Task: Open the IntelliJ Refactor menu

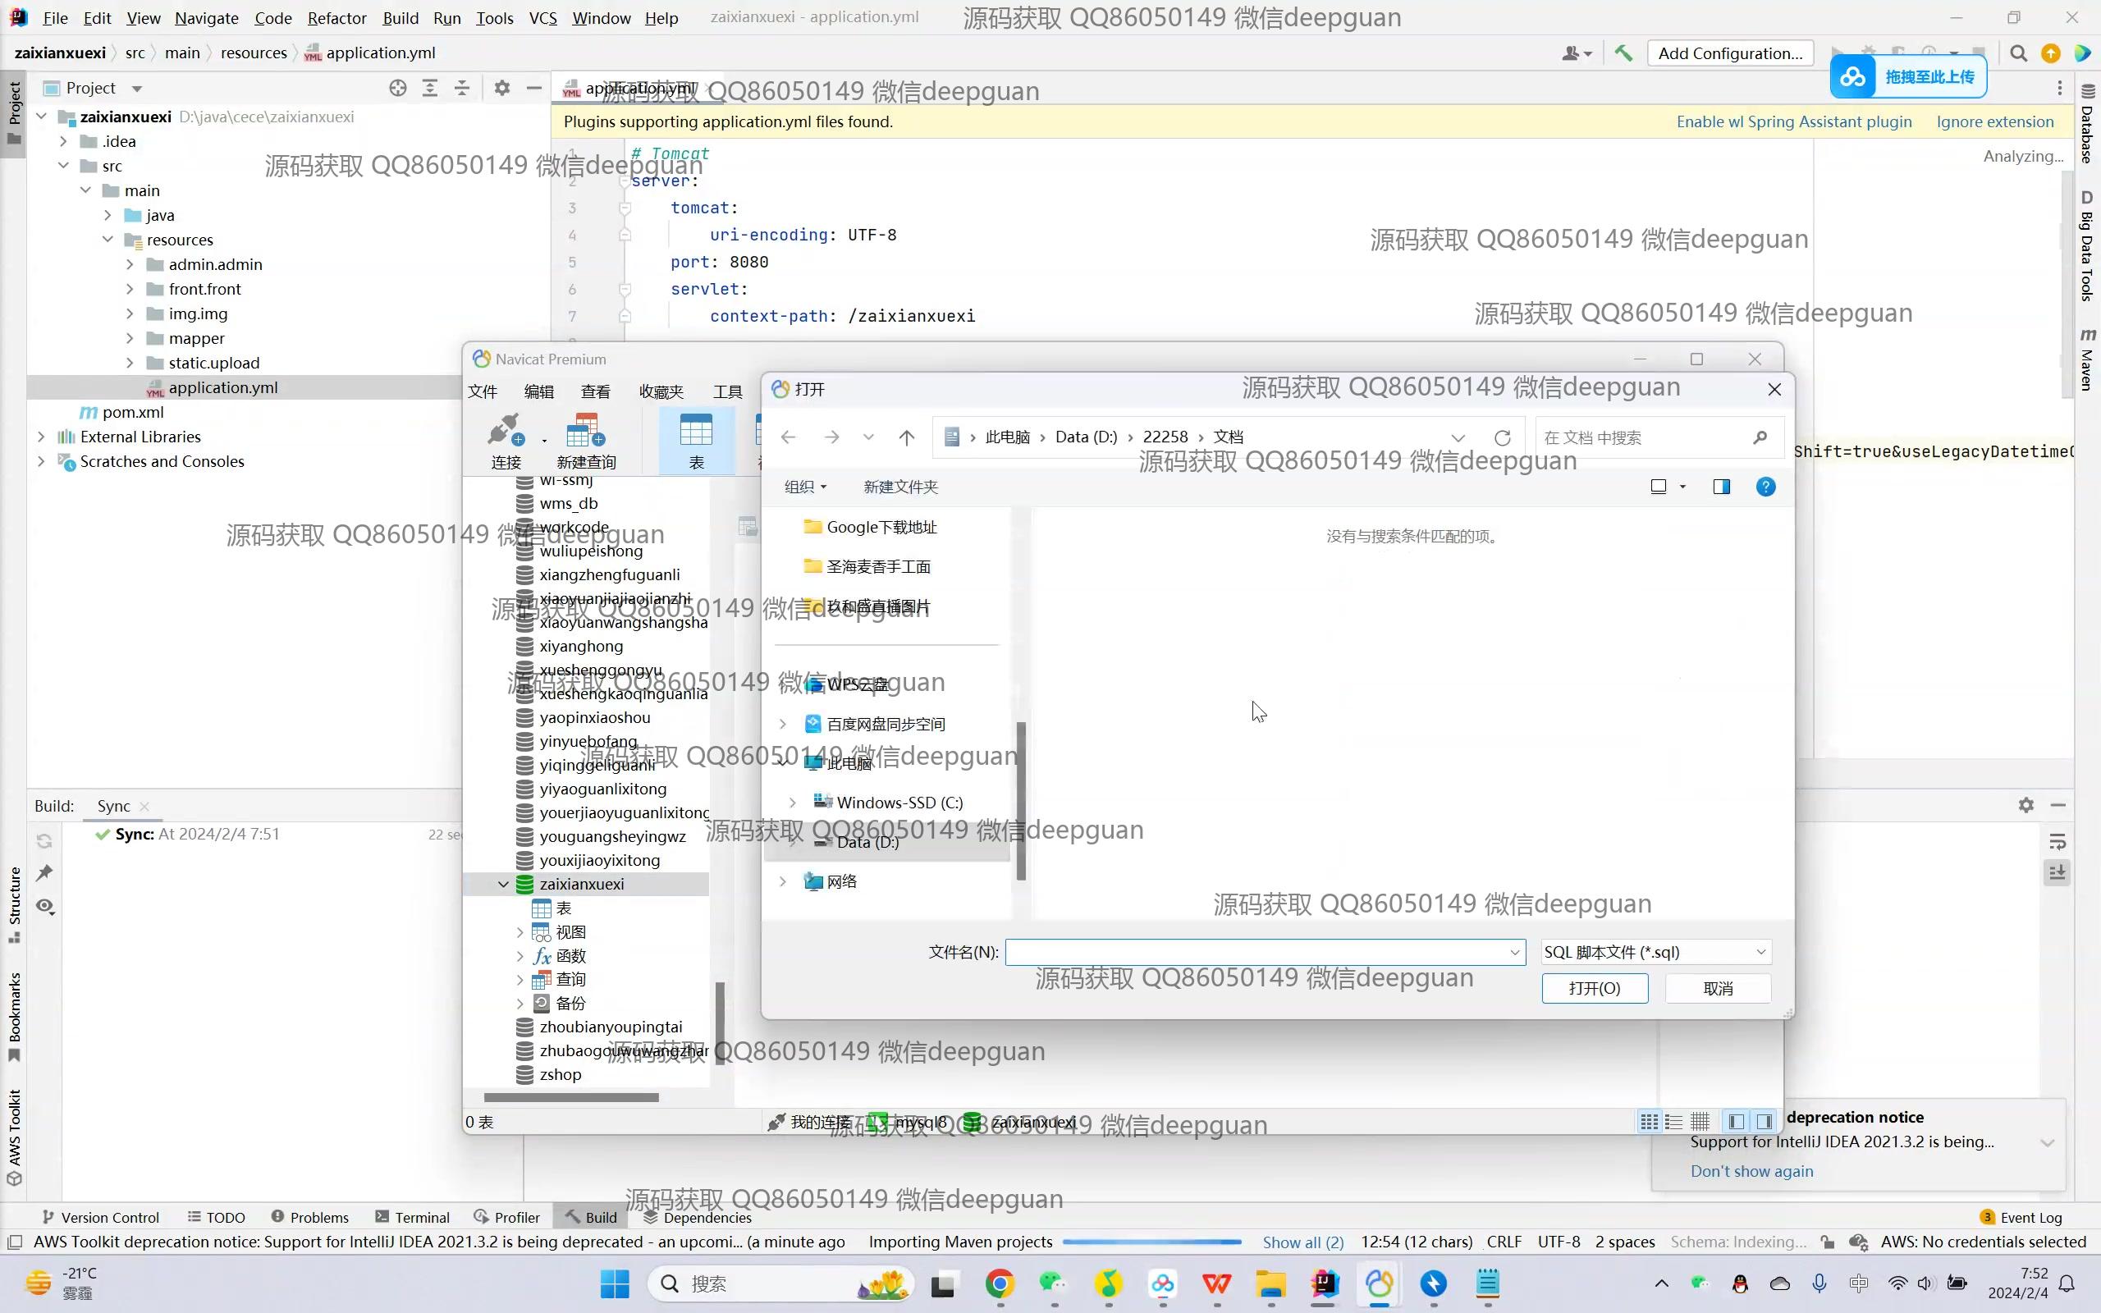Action: (x=336, y=18)
